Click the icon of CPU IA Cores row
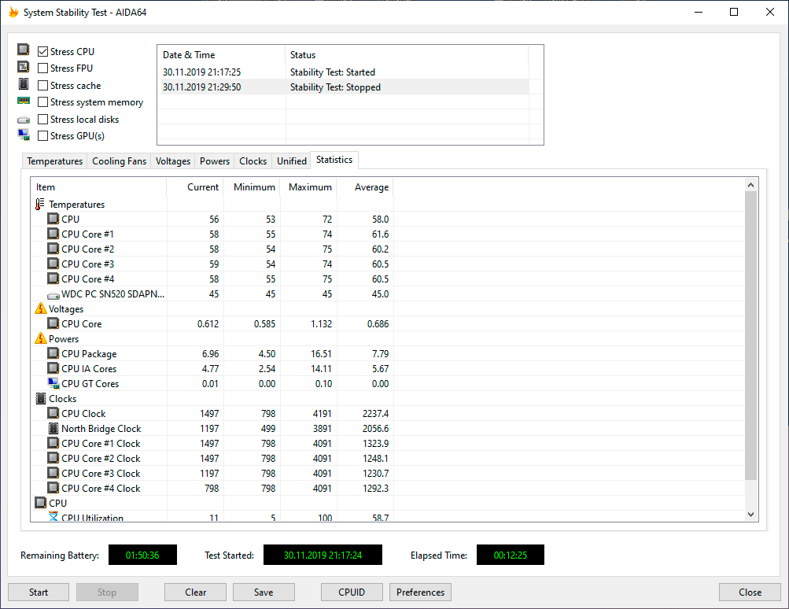Image resolution: width=789 pixels, height=609 pixels. coord(53,368)
